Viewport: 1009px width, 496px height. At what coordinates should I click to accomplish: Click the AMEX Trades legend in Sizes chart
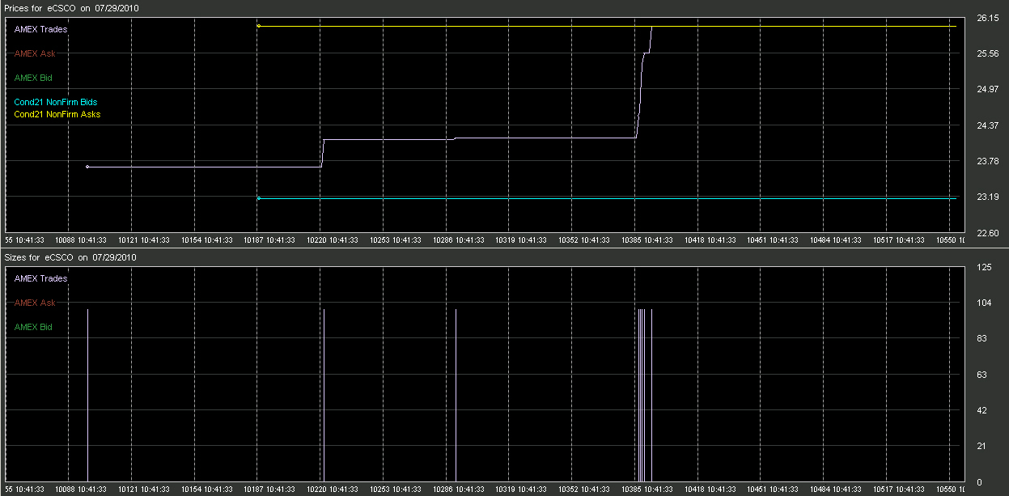click(40, 278)
